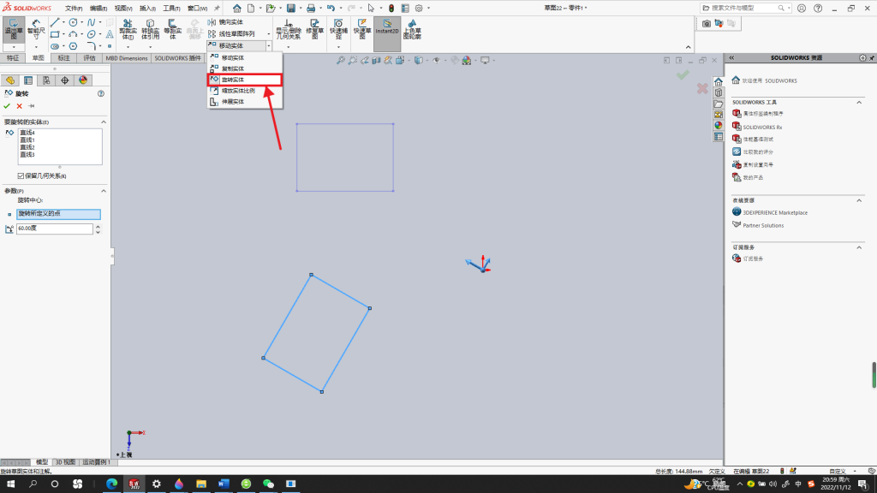This screenshot has height=493, width=877.
Task: Collapse the Subscription Services (订阅服务) section
Action: coord(859,247)
